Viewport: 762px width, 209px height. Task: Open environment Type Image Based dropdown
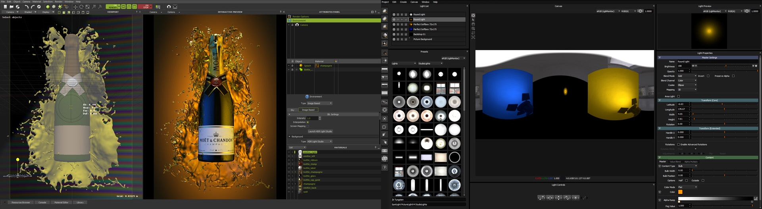click(x=319, y=103)
